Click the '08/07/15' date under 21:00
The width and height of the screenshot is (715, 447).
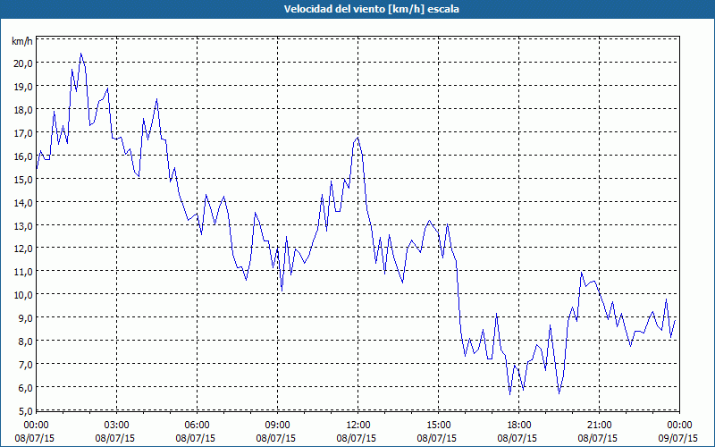[597, 439]
